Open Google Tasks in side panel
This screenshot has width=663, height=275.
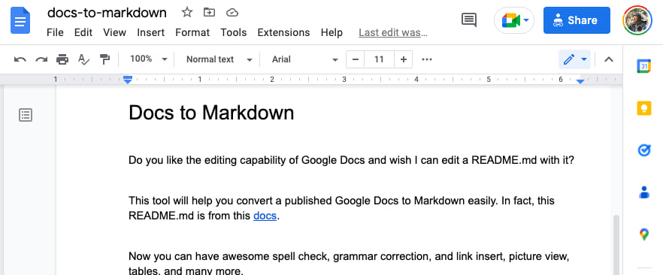coord(644,150)
